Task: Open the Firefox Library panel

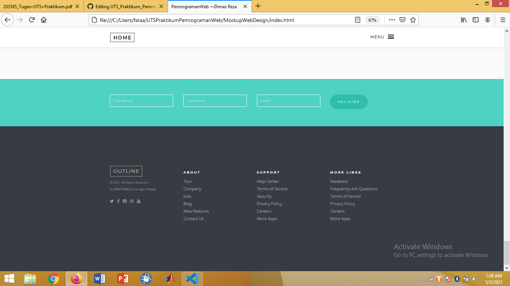Action: [464, 20]
